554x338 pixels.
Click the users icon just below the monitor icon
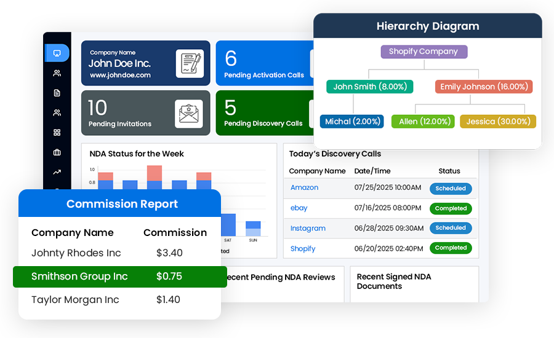coord(57,73)
